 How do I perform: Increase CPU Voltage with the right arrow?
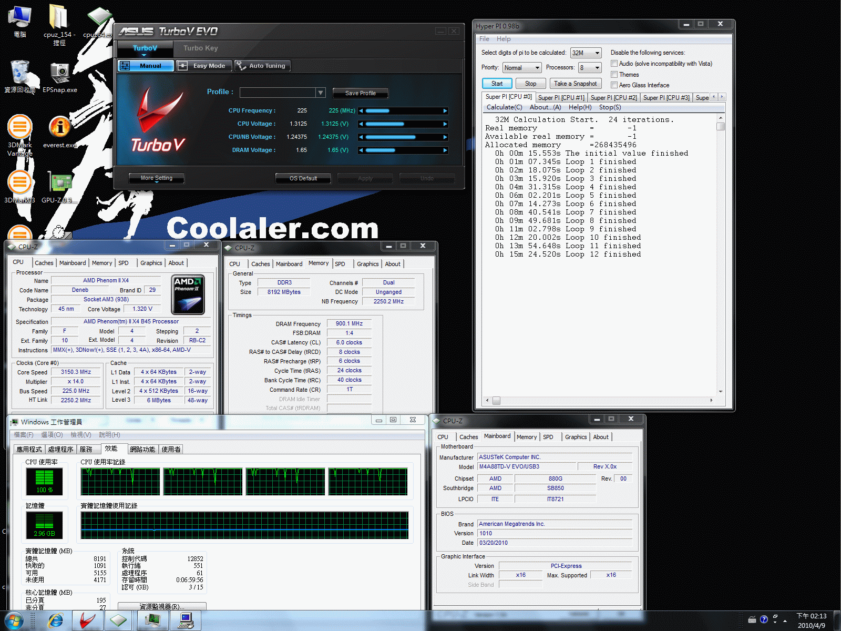point(445,124)
